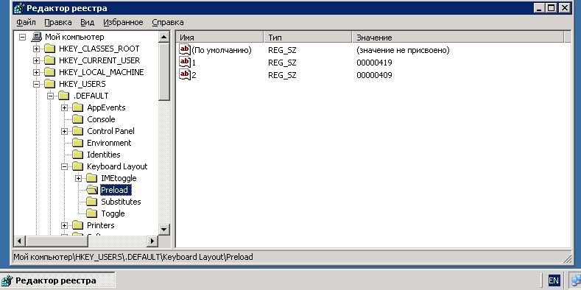
Task: Click the HKEY_CURRENT_USER folder icon
Action: [49, 60]
